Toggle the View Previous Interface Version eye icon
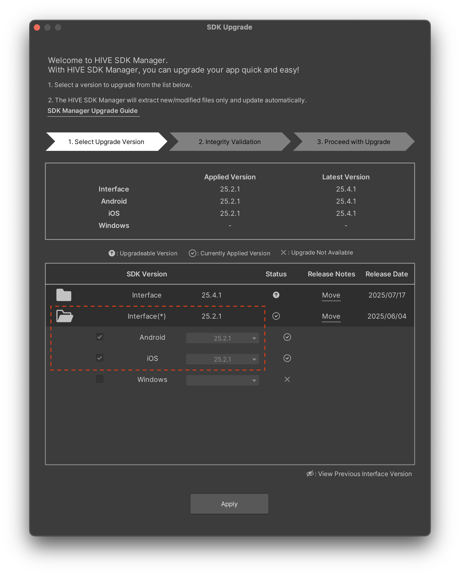 [310, 474]
